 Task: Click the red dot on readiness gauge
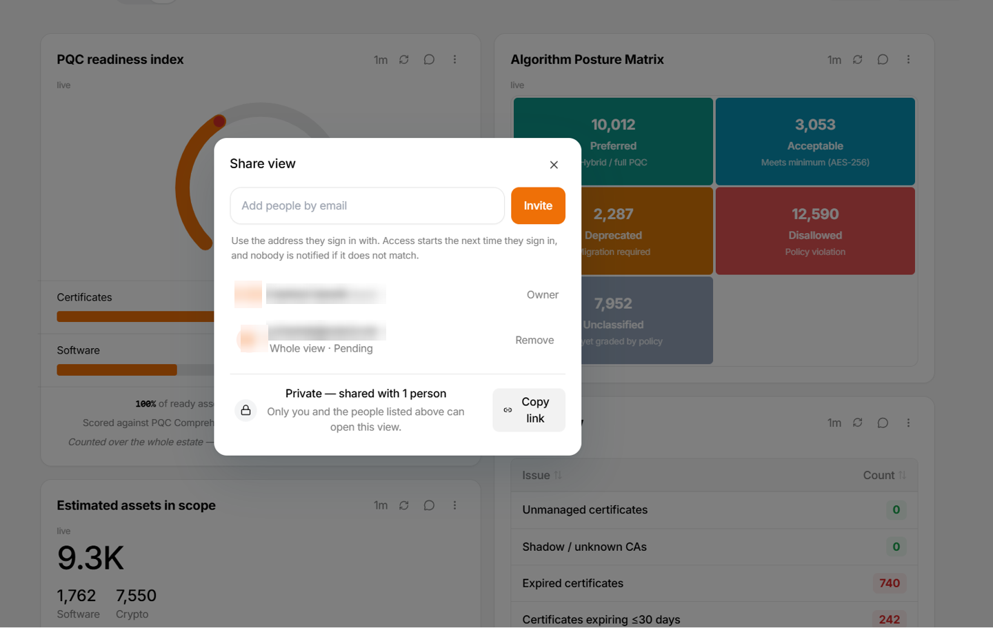[219, 121]
